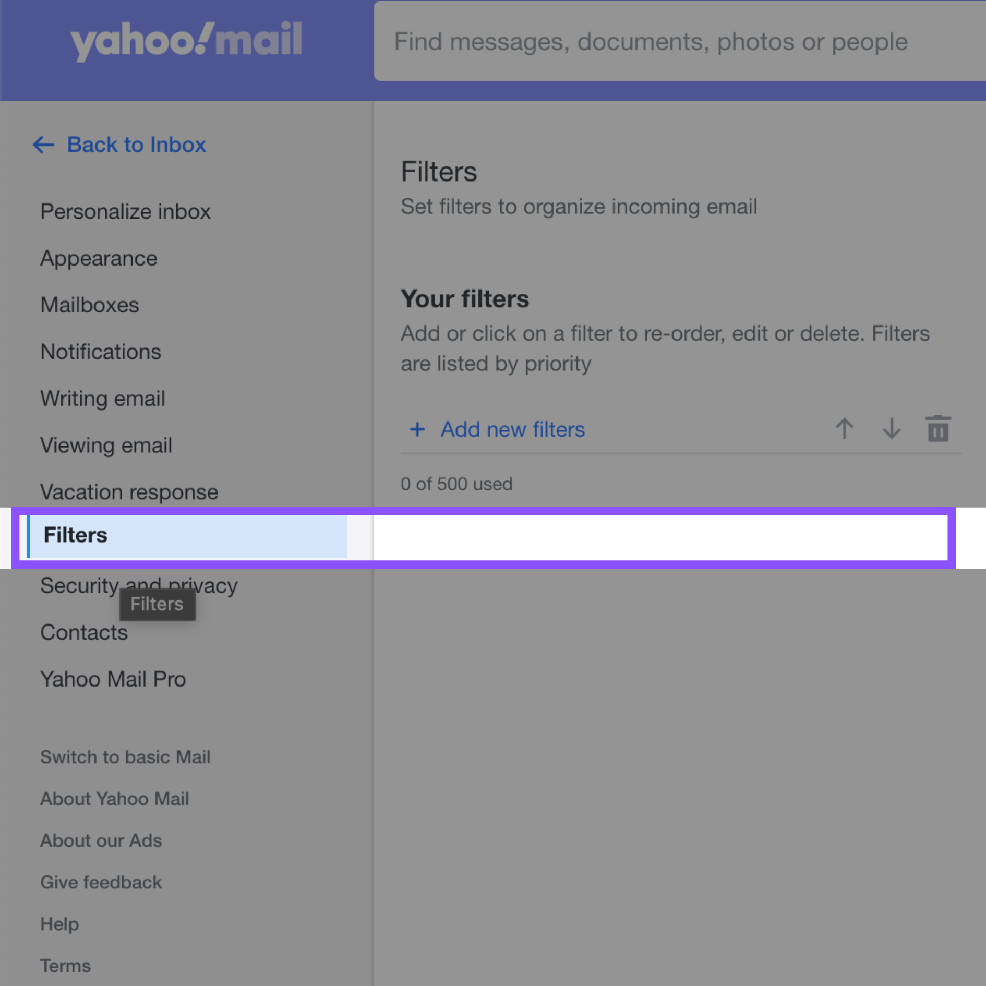Open the Give feedback link

pos(101,882)
